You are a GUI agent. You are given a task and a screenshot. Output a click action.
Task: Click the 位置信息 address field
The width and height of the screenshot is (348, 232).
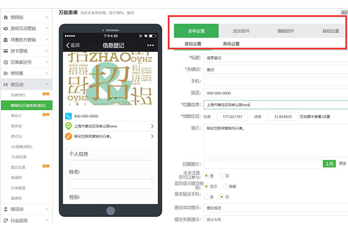click(276, 104)
